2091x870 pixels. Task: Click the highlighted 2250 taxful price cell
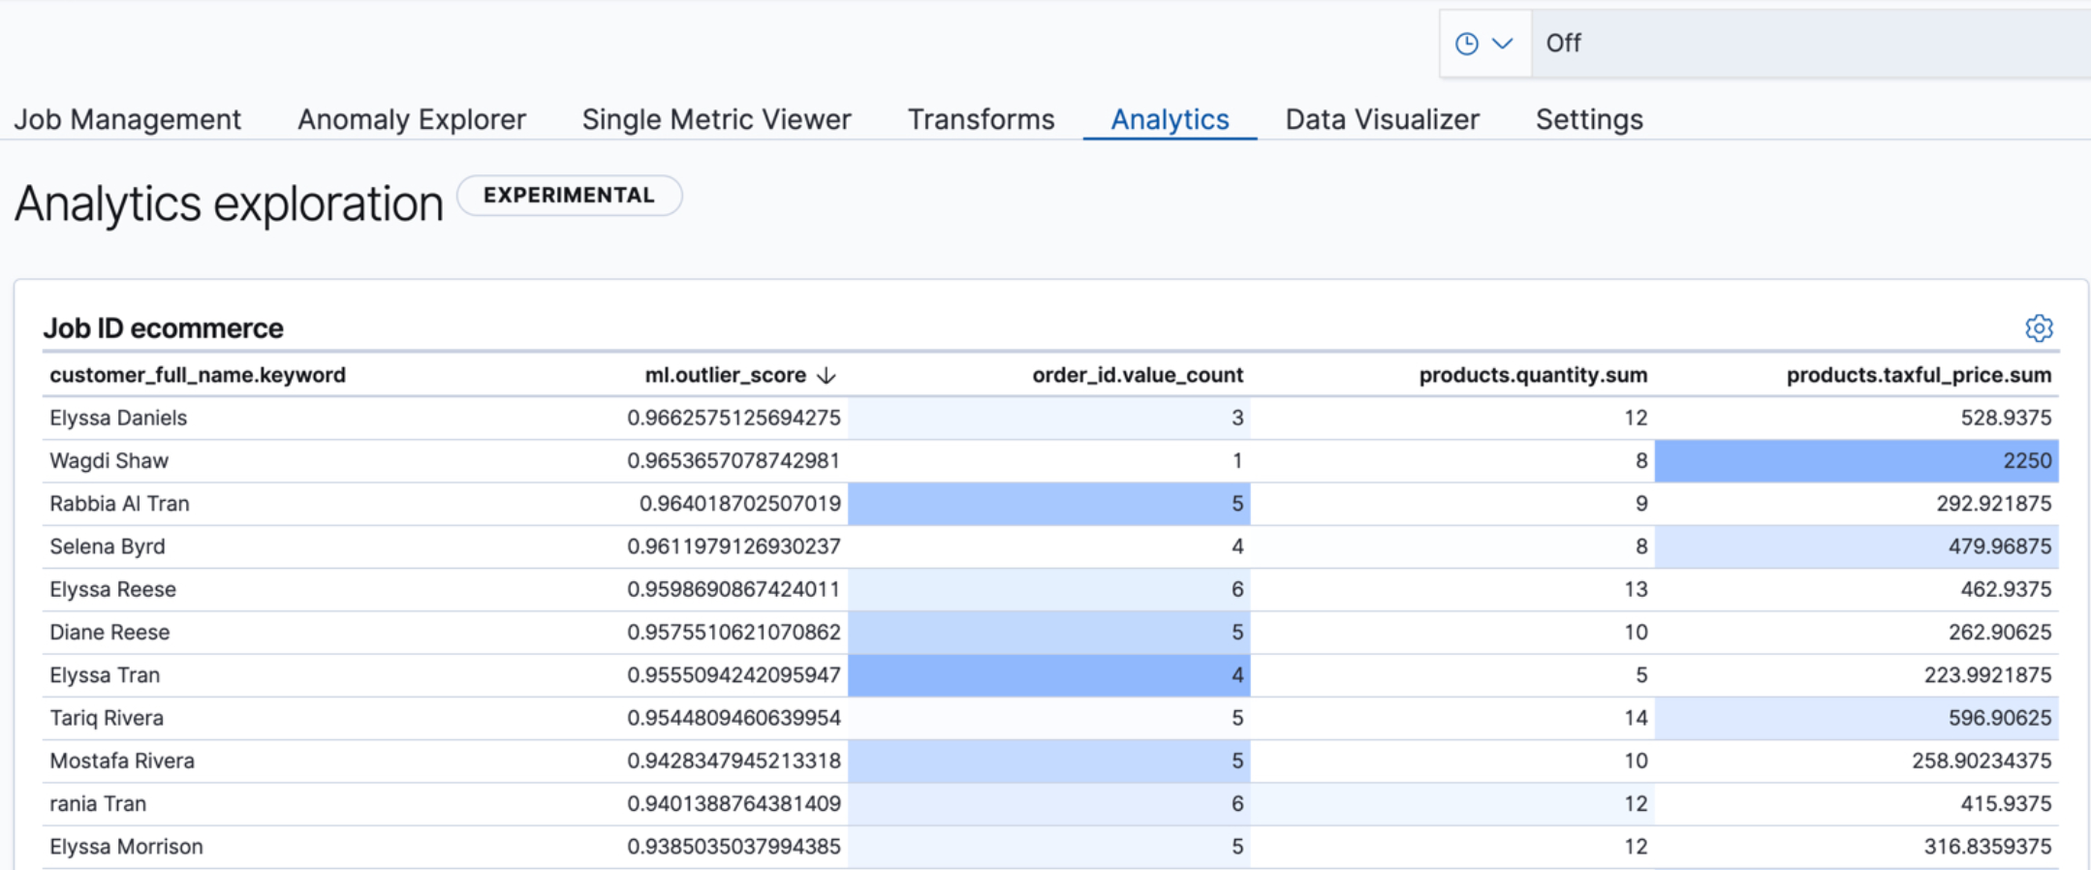(1856, 461)
